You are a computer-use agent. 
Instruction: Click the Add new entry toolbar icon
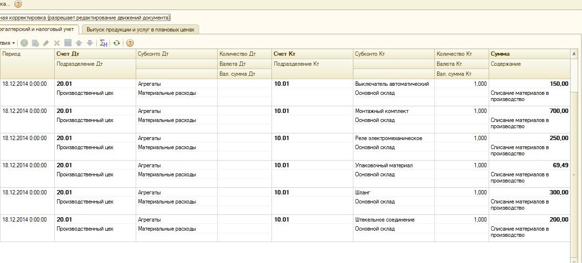(24, 43)
